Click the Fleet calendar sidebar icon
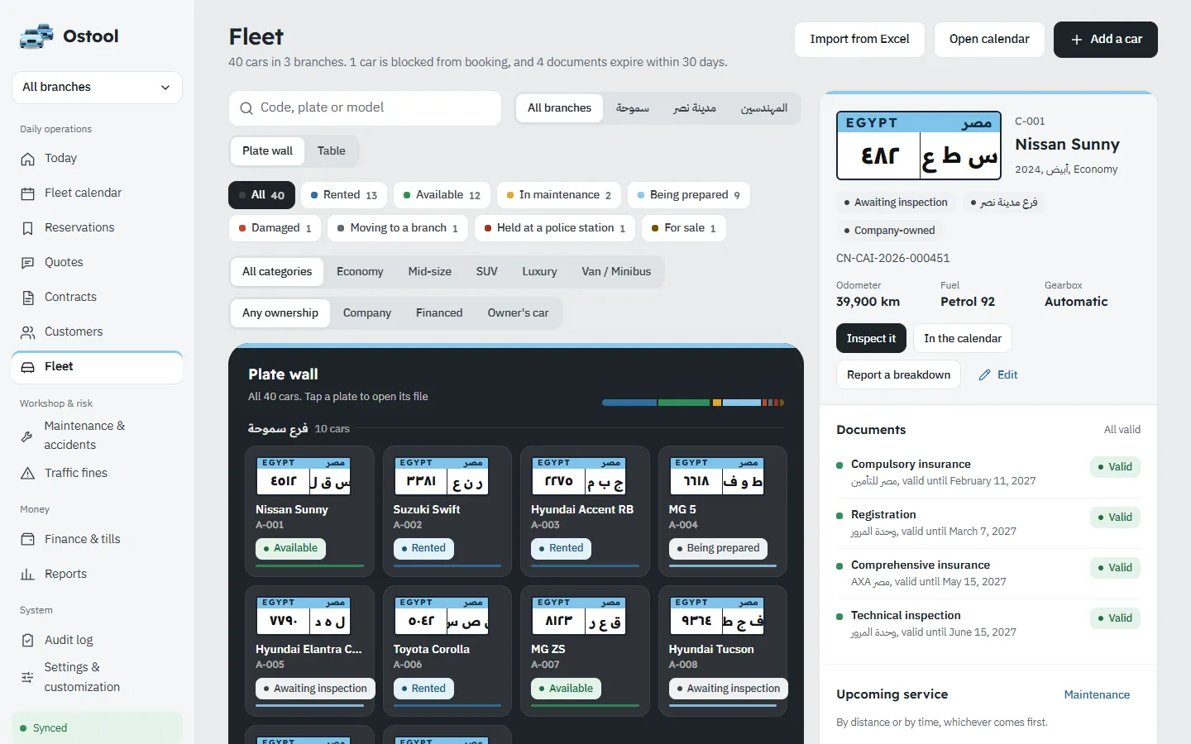Viewport: 1191px width, 744px height. (28, 193)
